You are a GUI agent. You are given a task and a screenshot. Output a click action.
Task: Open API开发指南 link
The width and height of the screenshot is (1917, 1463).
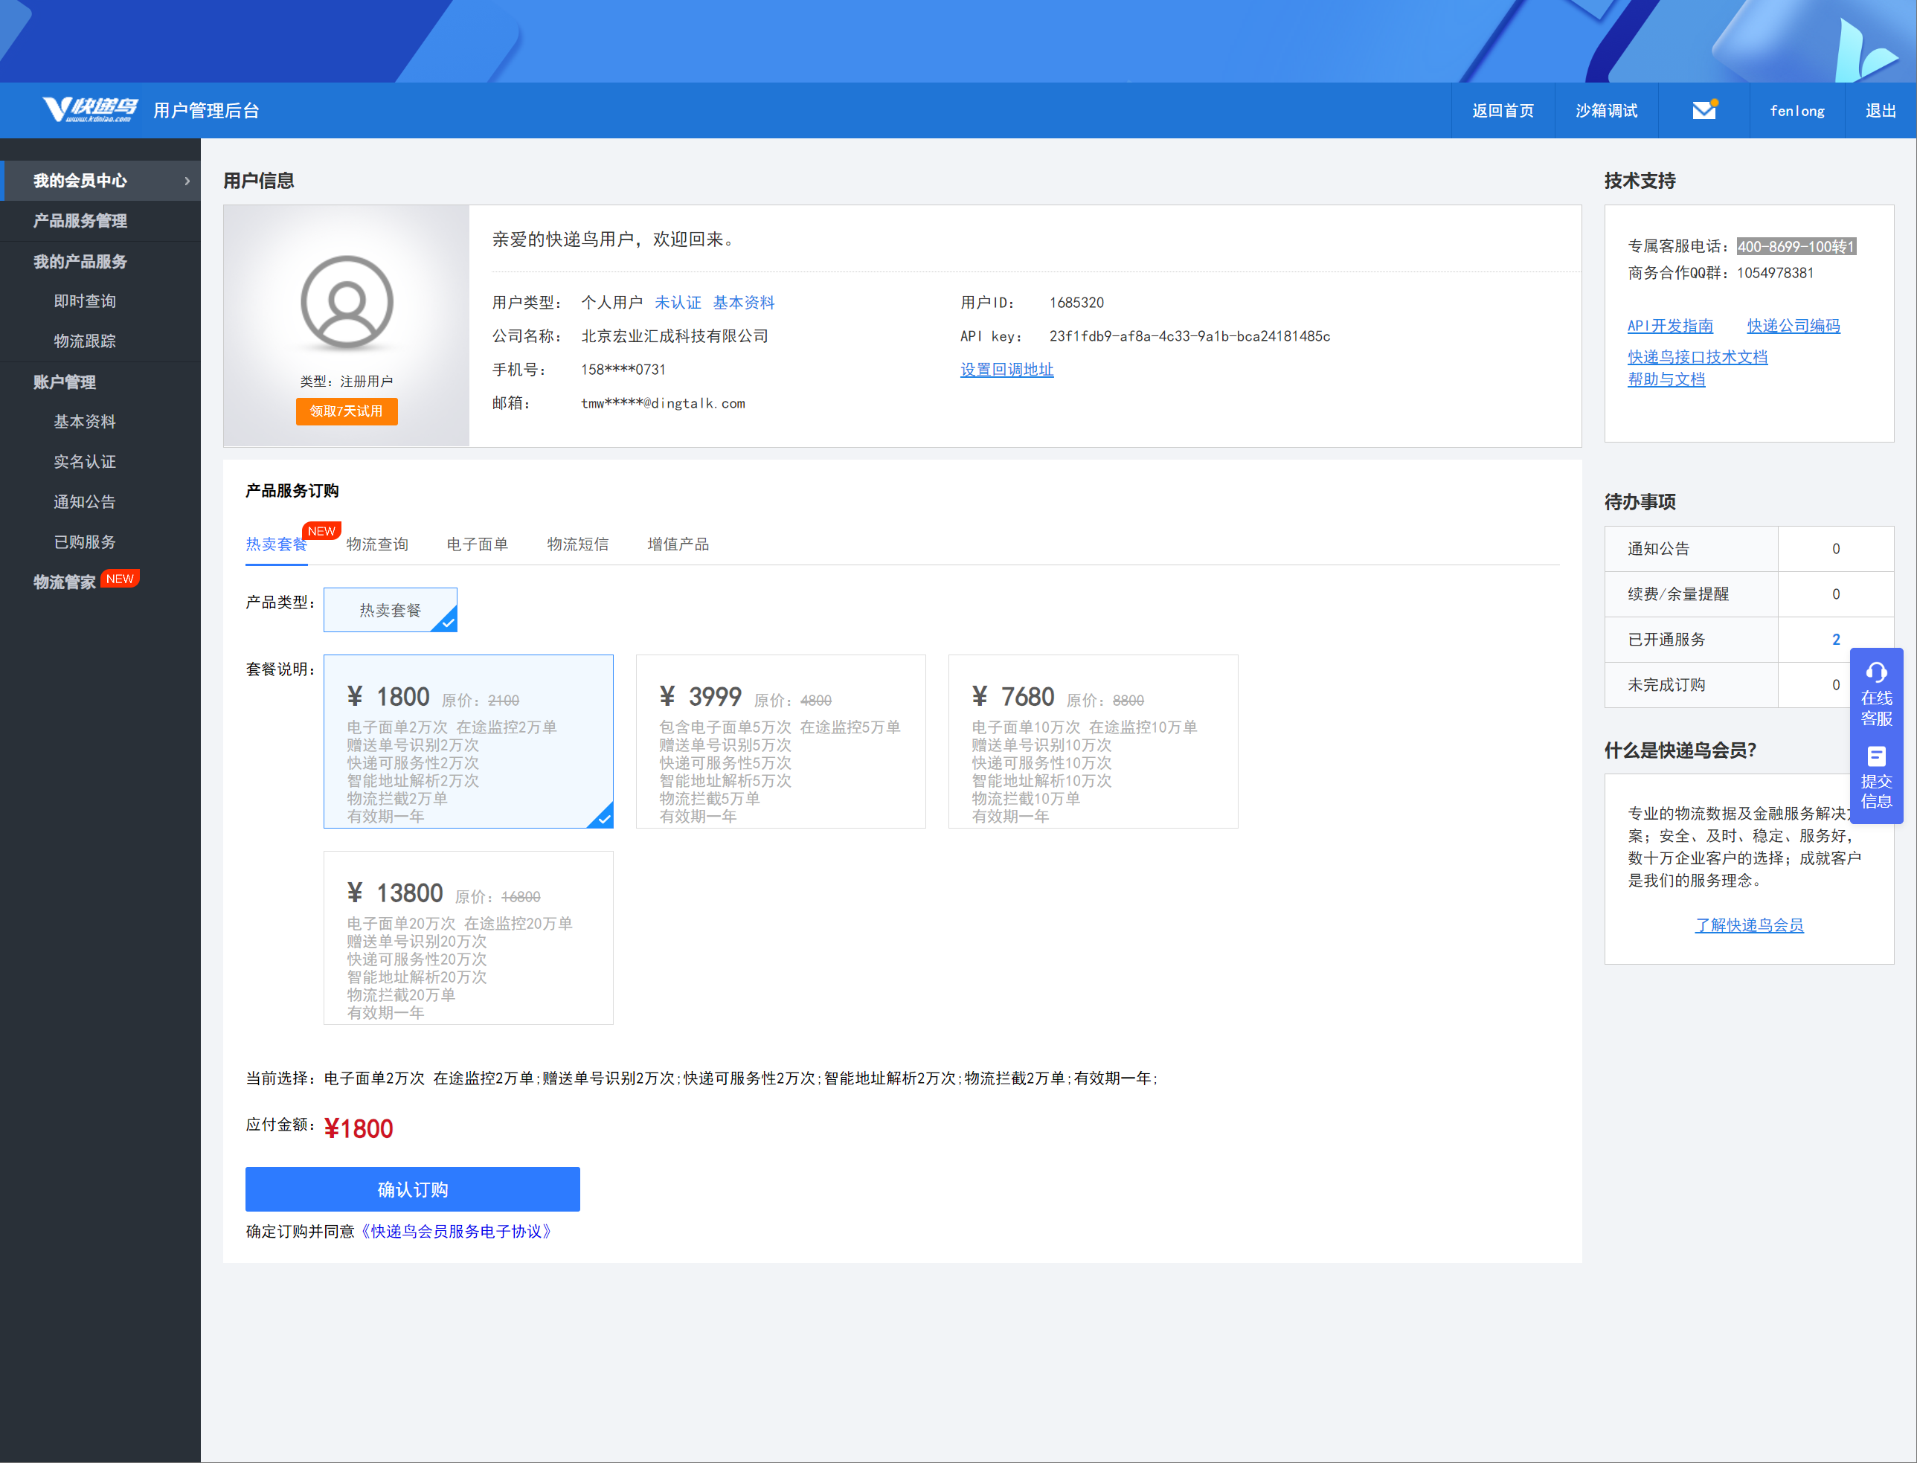click(1671, 326)
